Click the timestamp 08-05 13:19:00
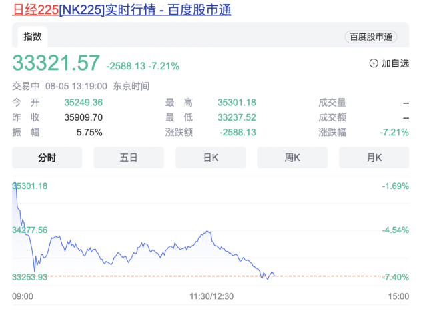The width and height of the screenshot is (427, 311). [76, 86]
